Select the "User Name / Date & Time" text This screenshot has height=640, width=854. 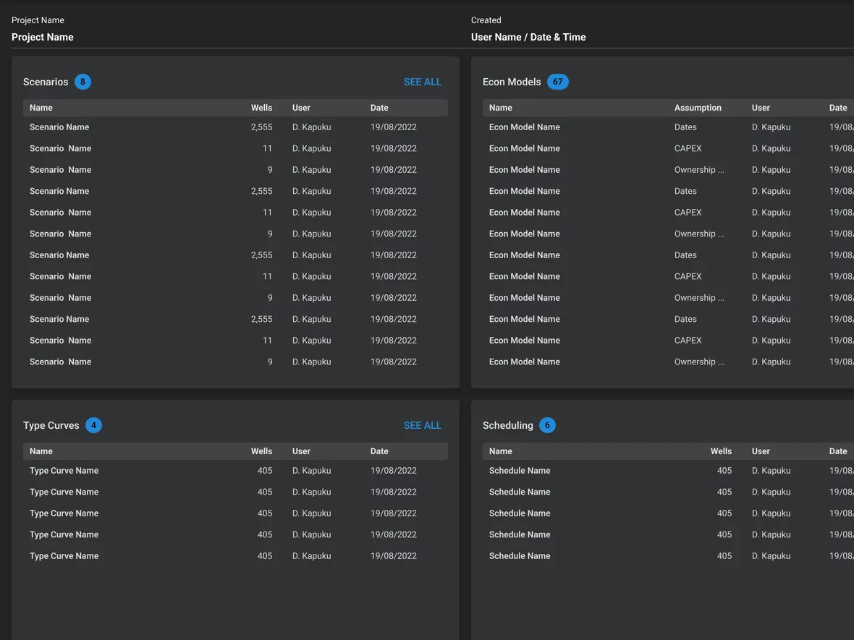tap(528, 37)
